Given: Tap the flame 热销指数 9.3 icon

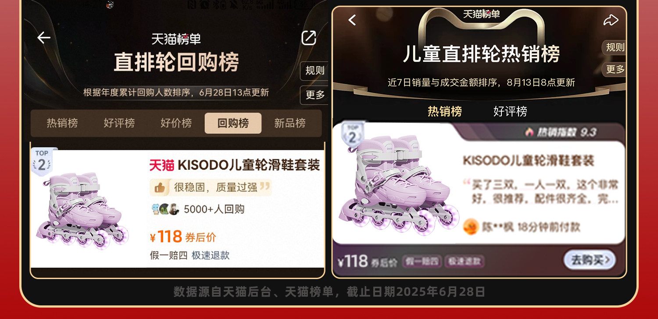Looking at the screenshot, I should tap(530, 132).
